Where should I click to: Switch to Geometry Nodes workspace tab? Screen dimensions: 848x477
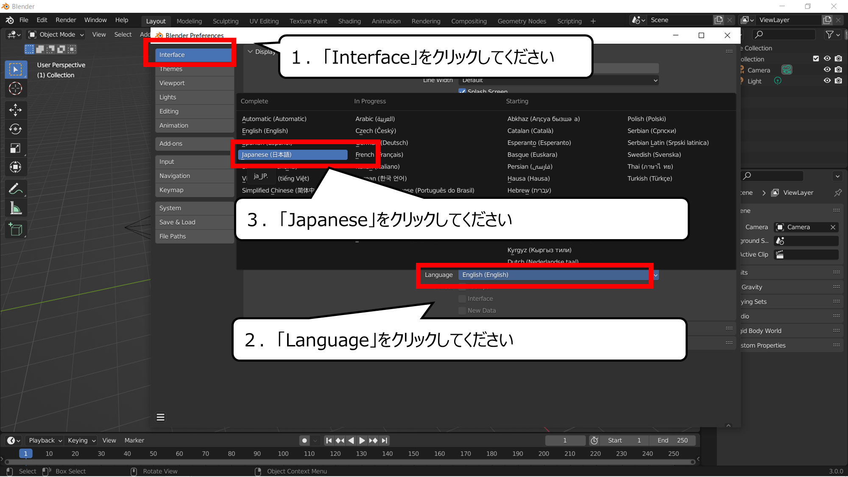click(x=522, y=21)
